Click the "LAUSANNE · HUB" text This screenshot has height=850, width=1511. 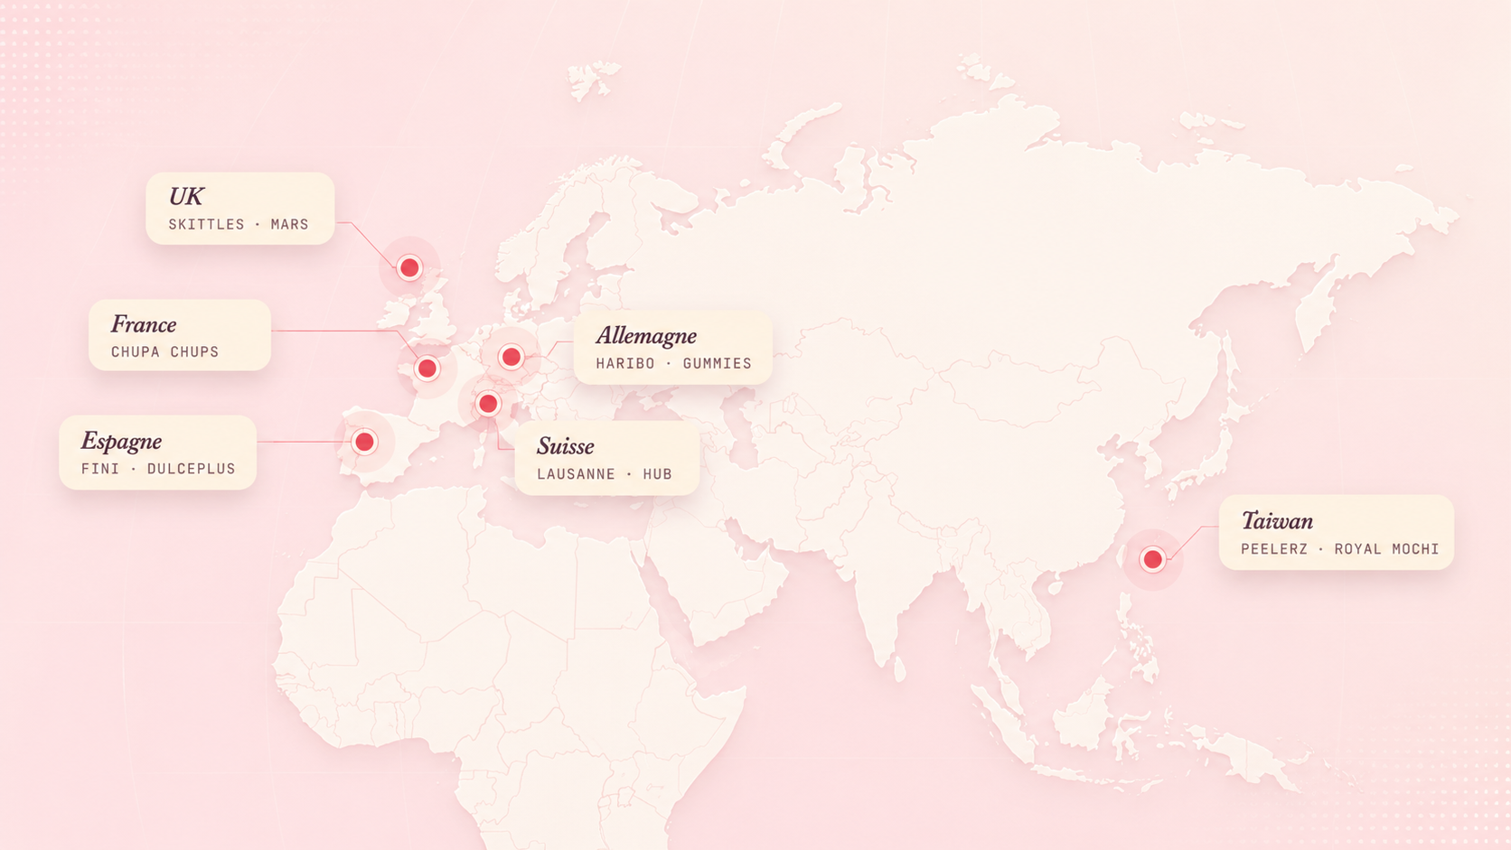[605, 473]
